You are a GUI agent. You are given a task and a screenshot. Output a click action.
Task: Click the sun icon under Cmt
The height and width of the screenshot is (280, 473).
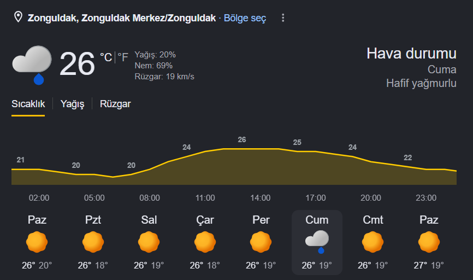pyautogui.click(x=373, y=242)
